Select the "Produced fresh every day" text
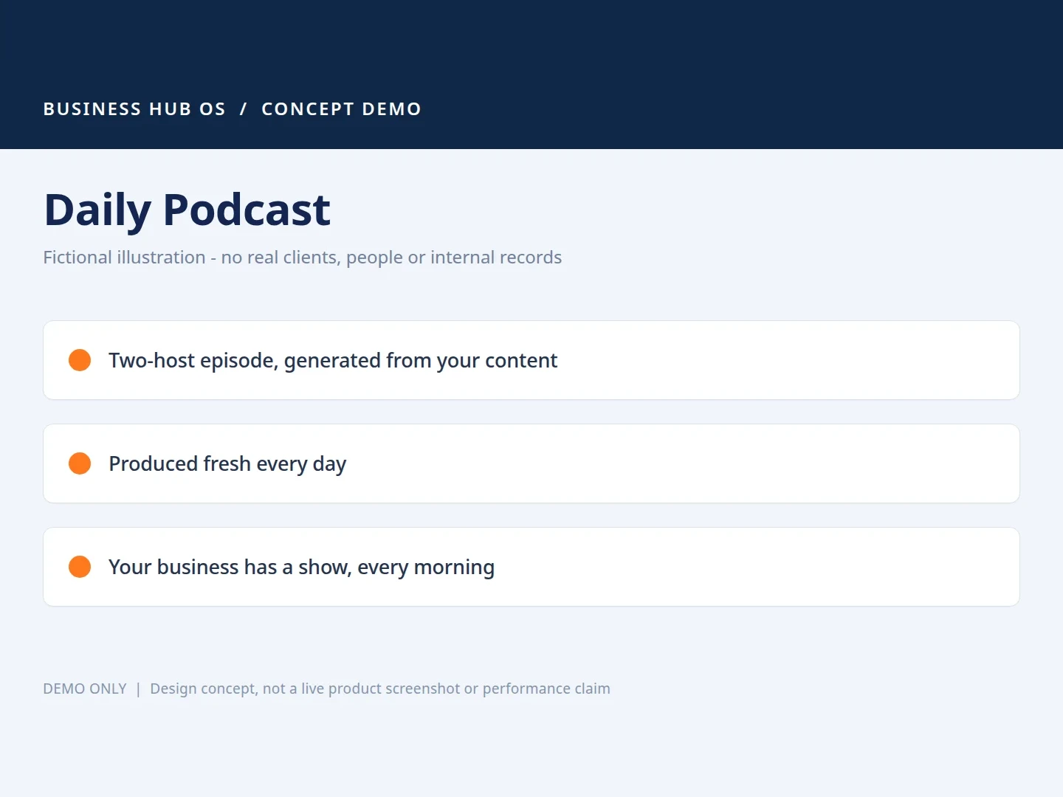 click(x=227, y=464)
